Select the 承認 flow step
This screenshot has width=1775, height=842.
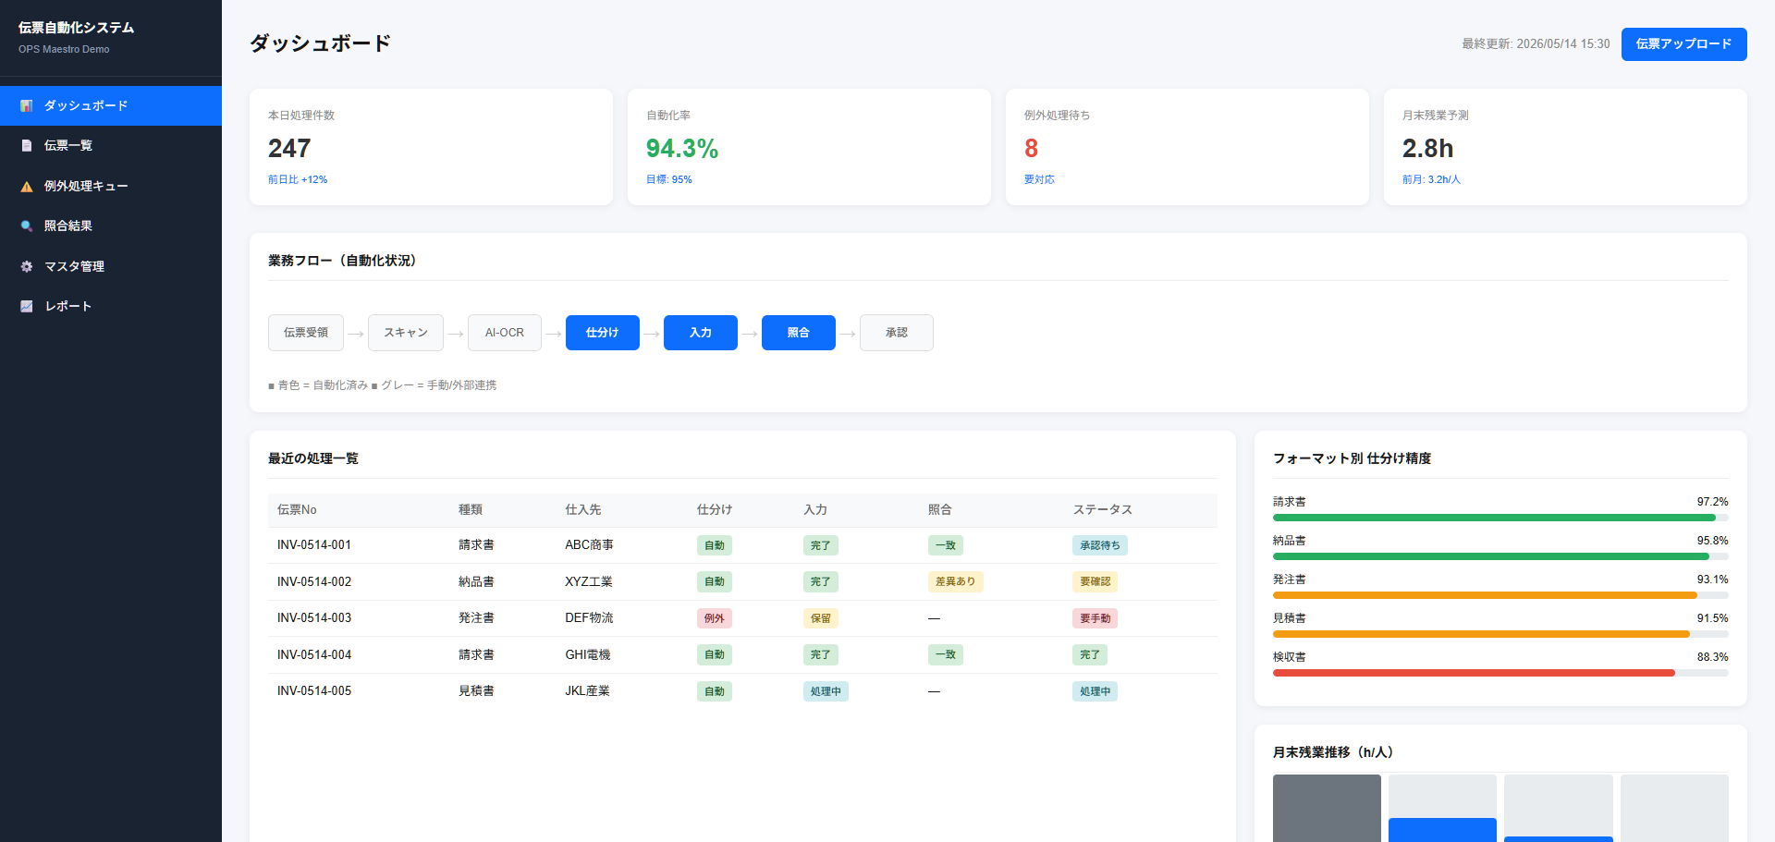pos(896,333)
